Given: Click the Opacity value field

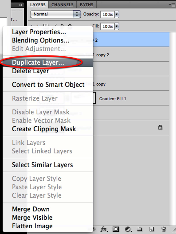Looking at the screenshot, I should (x=107, y=14).
